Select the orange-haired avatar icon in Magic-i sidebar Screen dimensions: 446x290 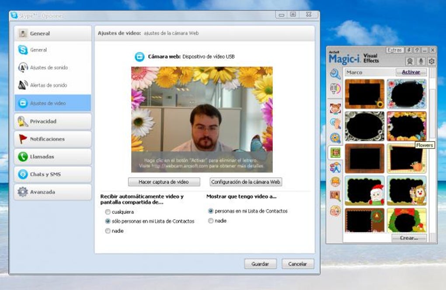(335, 182)
